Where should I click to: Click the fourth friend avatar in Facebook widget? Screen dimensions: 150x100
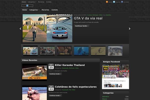(116, 85)
